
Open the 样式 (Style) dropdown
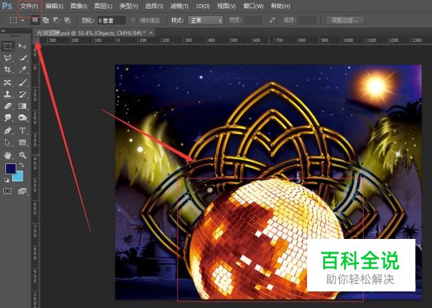(x=205, y=21)
